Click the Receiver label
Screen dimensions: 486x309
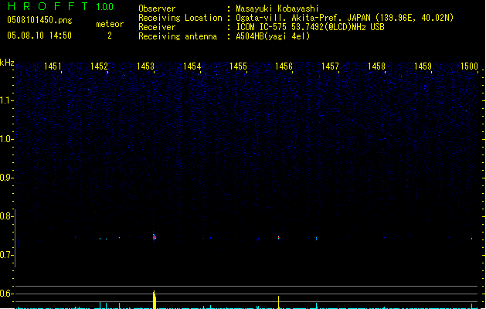point(157,27)
